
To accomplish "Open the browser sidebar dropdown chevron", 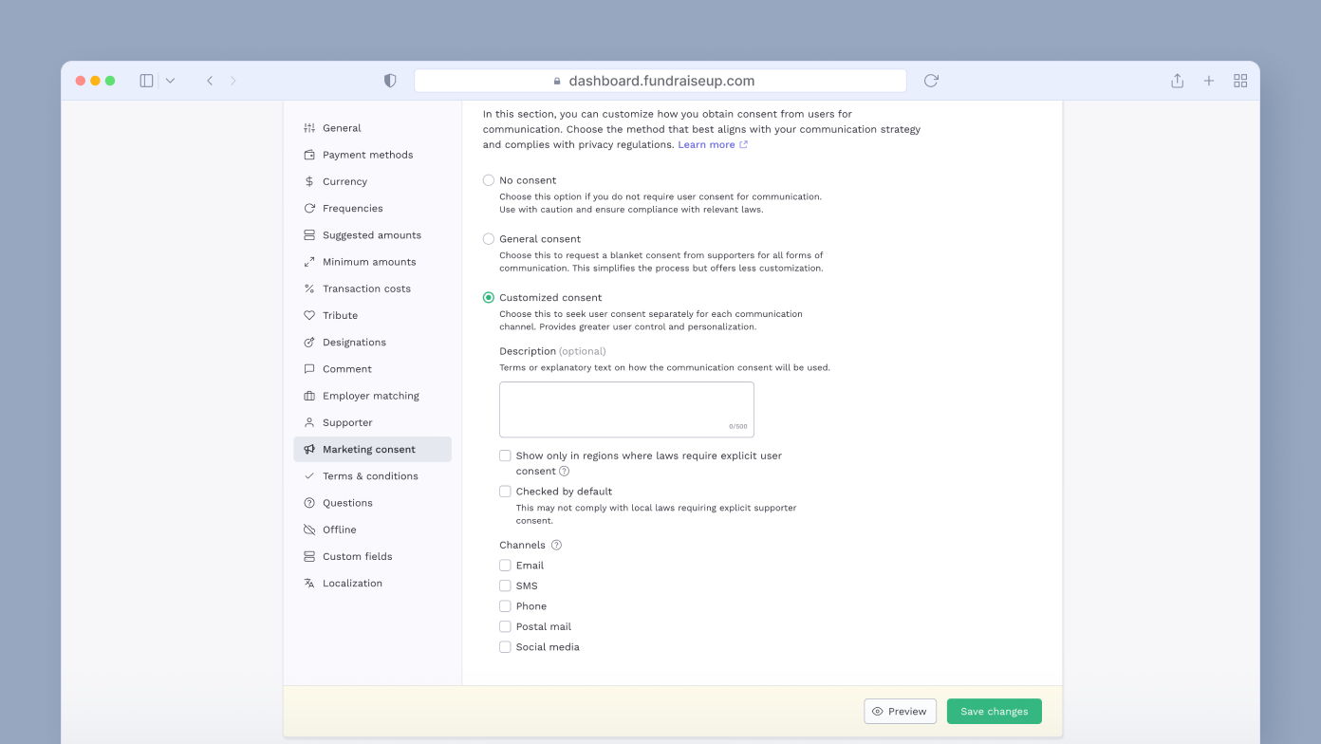I will [x=170, y=81].
